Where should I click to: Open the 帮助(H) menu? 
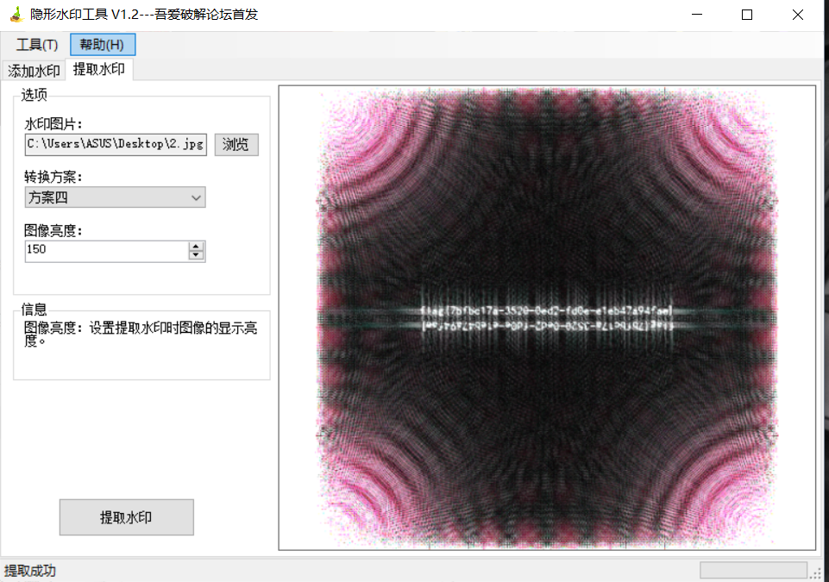click(102, 44)
